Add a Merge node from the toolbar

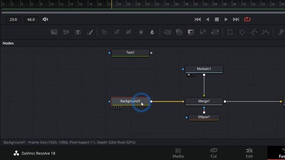tap(167, 32)
